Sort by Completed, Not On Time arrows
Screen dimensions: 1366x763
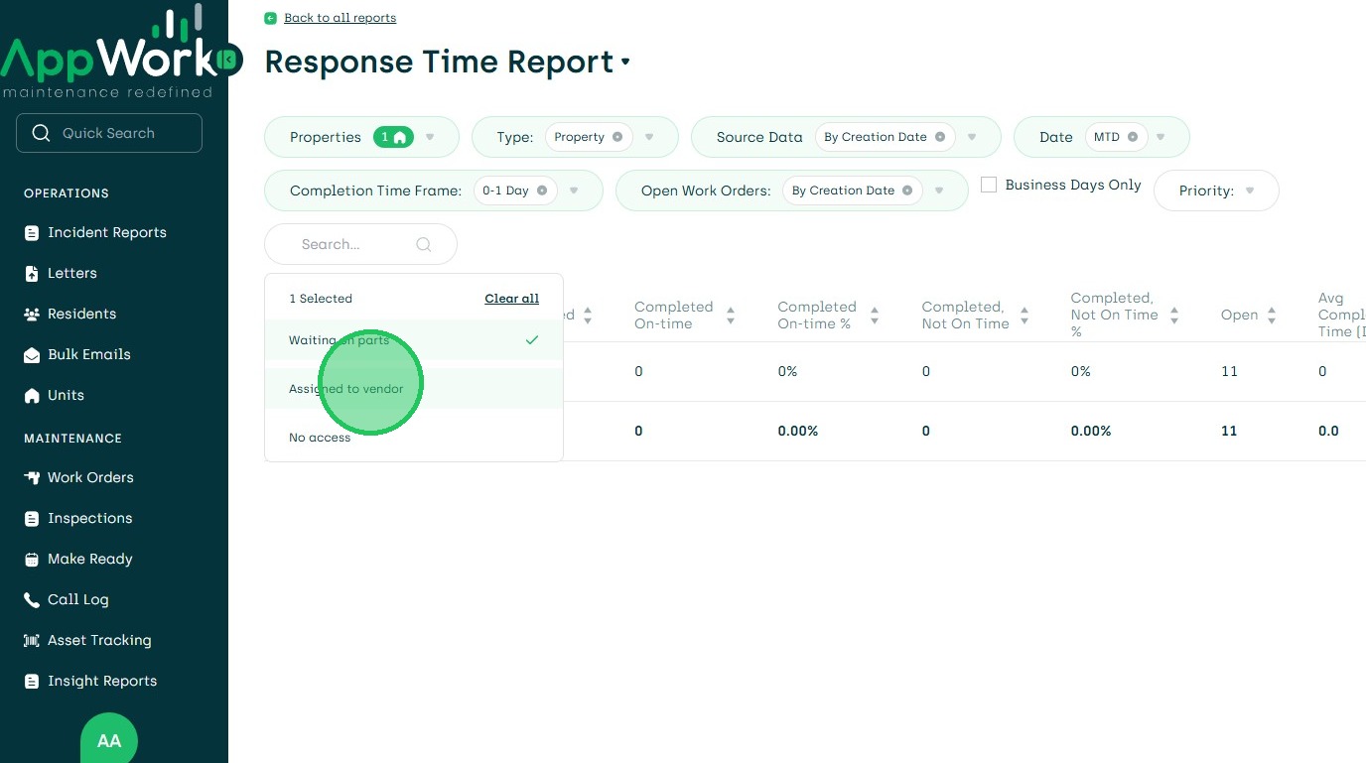[x=1024, y=316]
